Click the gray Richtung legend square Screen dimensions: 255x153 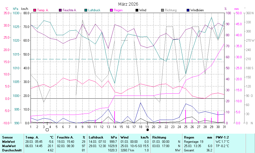[x=162, y=10]
